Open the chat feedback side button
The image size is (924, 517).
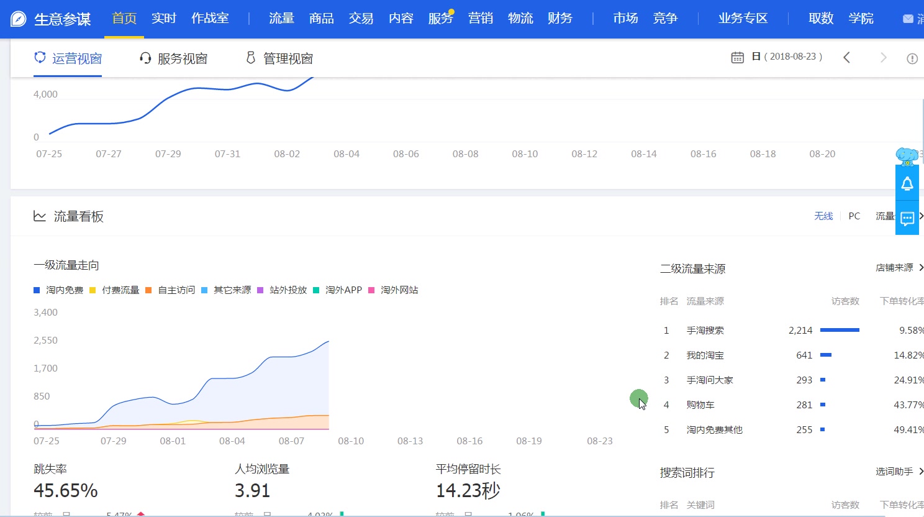[x=907, y=218]
